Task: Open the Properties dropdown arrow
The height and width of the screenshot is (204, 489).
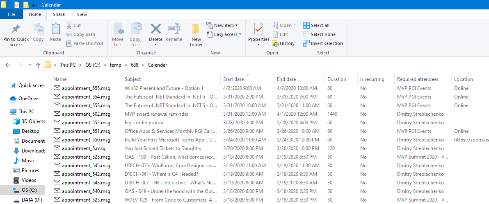Action: tap(258, 45)
